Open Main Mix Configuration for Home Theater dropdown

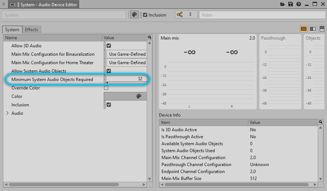pyautogui.click(x=127, y=63)
